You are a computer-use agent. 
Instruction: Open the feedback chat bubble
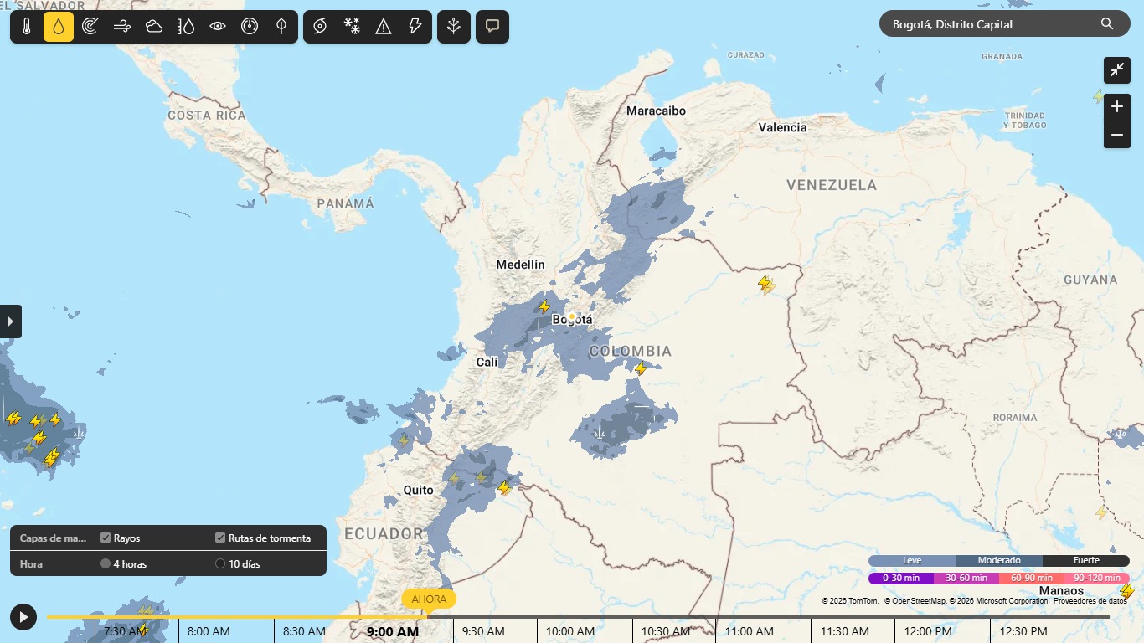492,27
